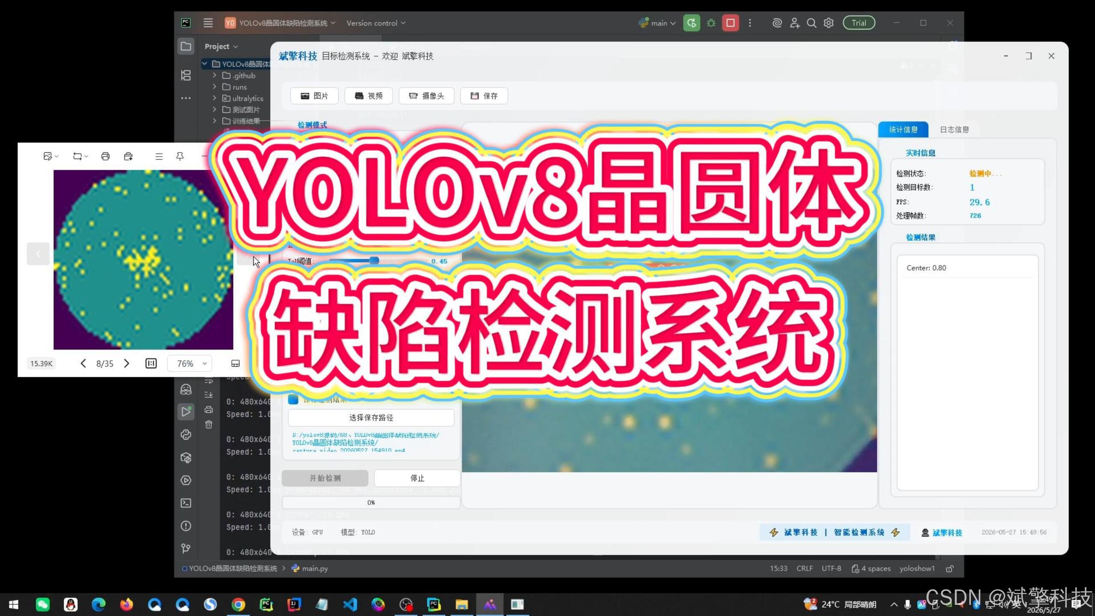Toggle save detection results checkbox

point(293,400)
